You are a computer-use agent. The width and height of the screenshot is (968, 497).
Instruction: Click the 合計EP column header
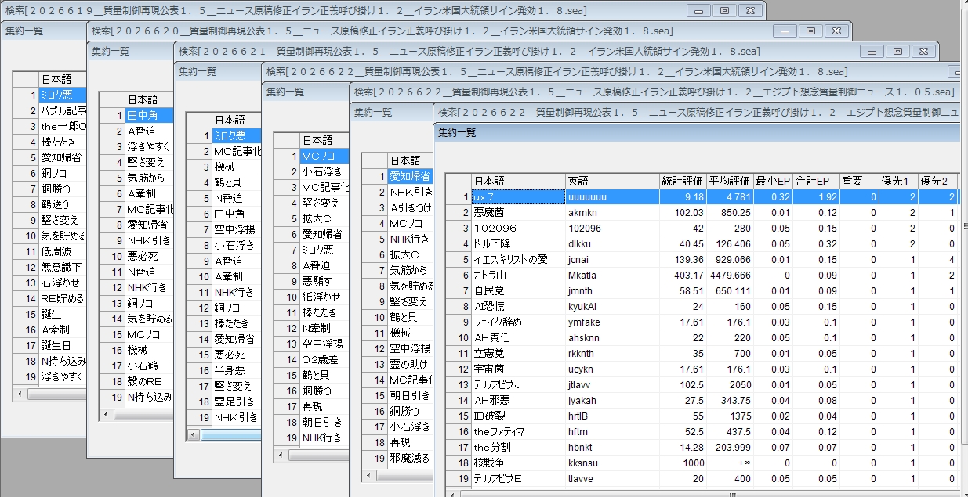click(815, 182)
